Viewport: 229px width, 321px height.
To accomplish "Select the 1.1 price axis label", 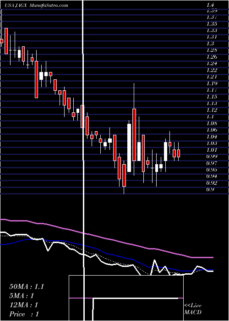I will [210, 116].
